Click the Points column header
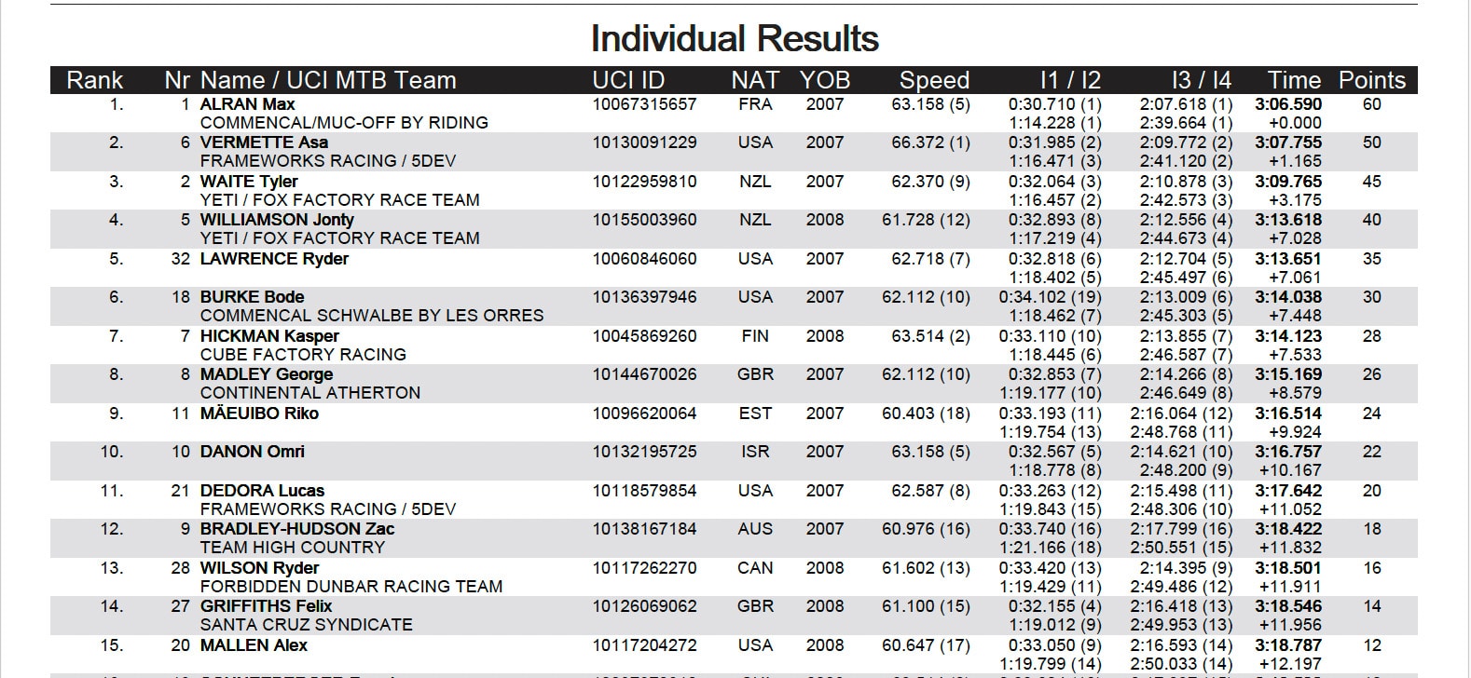1471x678 pixels. (x=1371, y=80)
